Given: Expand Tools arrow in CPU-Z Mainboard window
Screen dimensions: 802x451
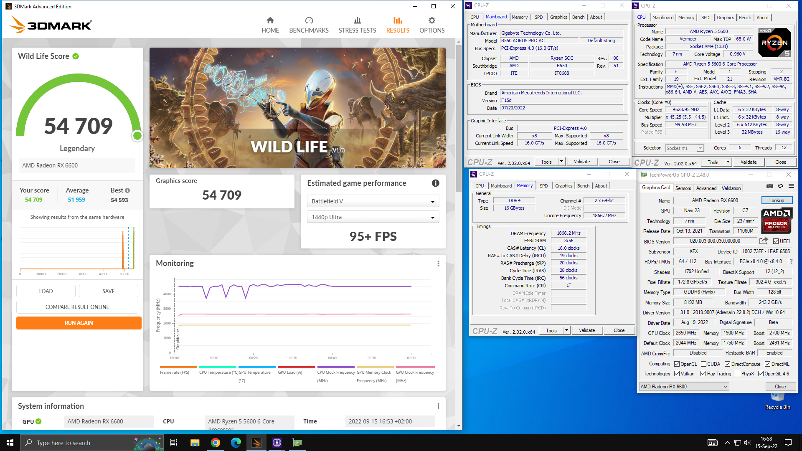Looking at the screenshot, I should point(561,162).
